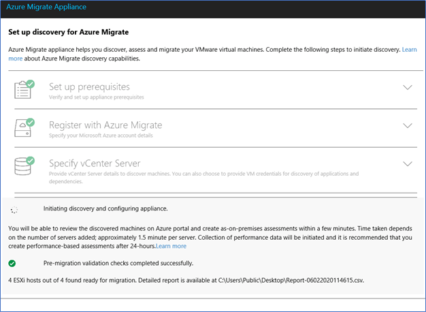426x312 pixels.
Task: Expand the Specify vCenter Server chevron
Action: coord(408,163)
